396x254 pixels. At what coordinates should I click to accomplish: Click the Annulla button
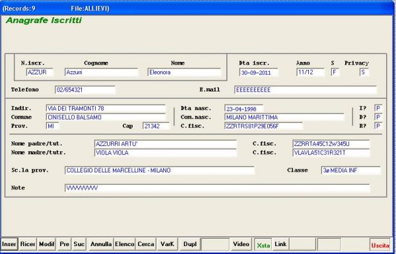(x=101, y=244)
